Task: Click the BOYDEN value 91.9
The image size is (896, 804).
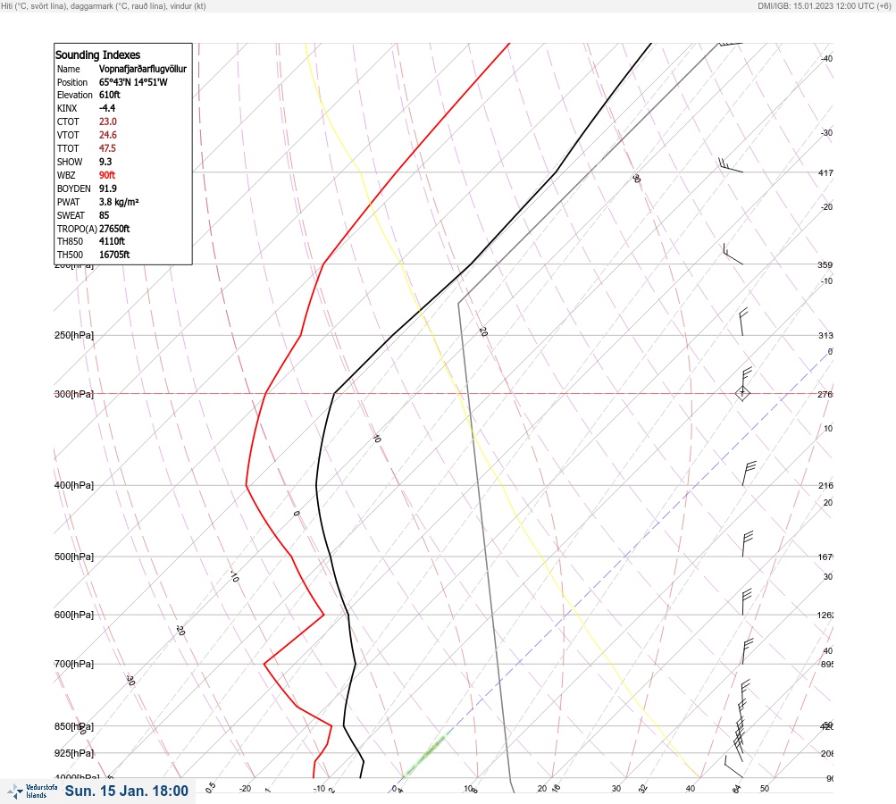Action: (107, 188)
